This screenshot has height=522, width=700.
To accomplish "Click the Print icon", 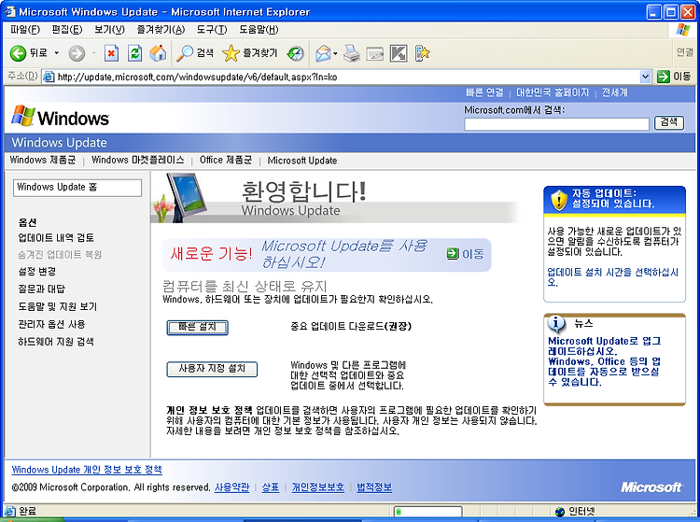I will (x=352, y=53).
